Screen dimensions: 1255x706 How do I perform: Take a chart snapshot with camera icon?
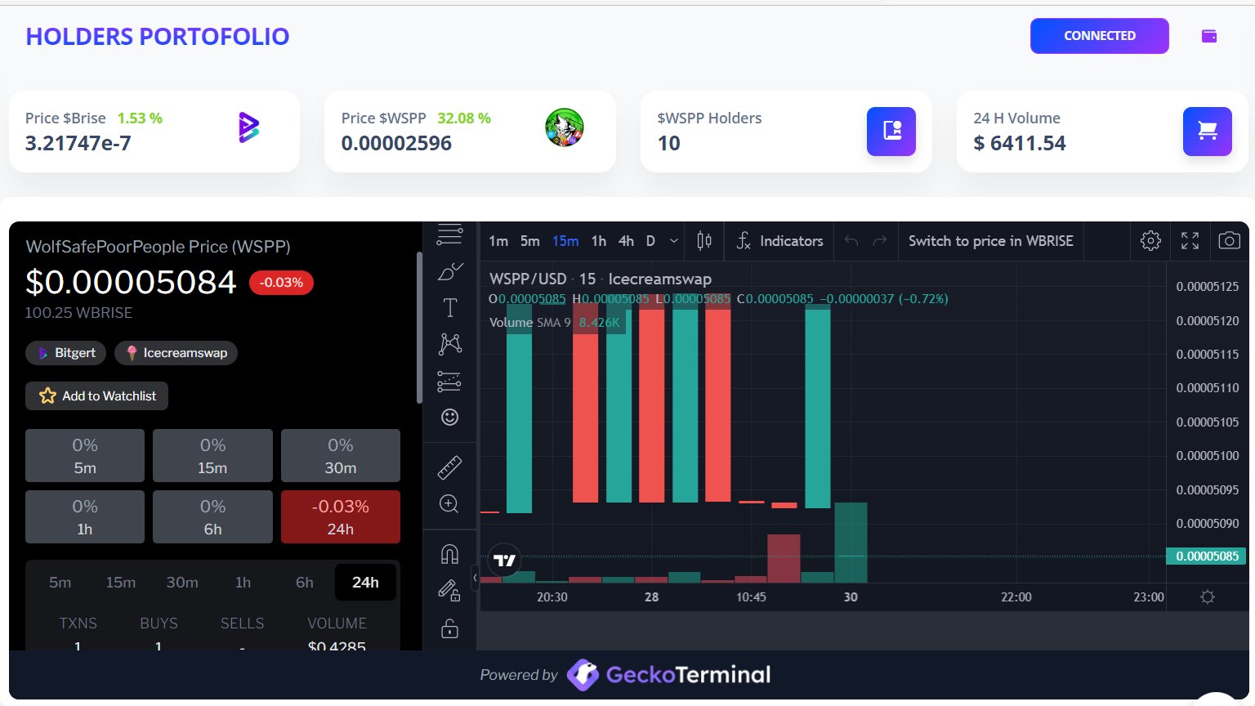coord(1229,241)
